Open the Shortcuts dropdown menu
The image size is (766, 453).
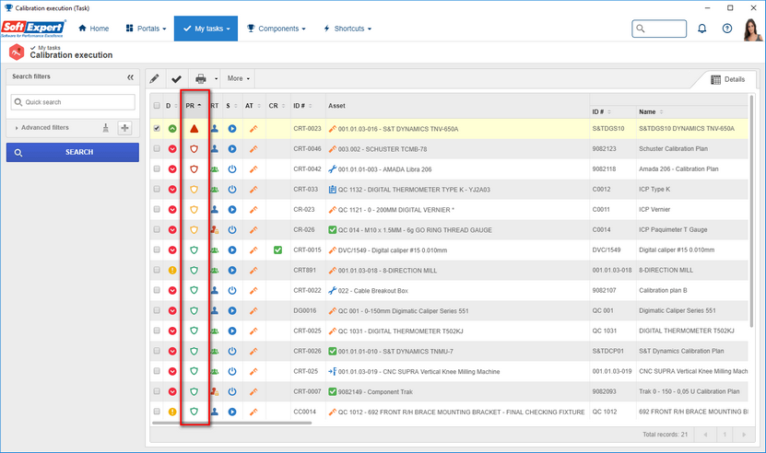pos(348,29)
